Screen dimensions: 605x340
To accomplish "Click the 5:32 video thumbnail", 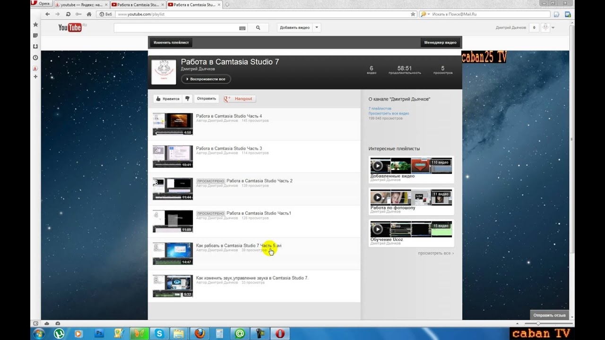I will click(173, 286).
